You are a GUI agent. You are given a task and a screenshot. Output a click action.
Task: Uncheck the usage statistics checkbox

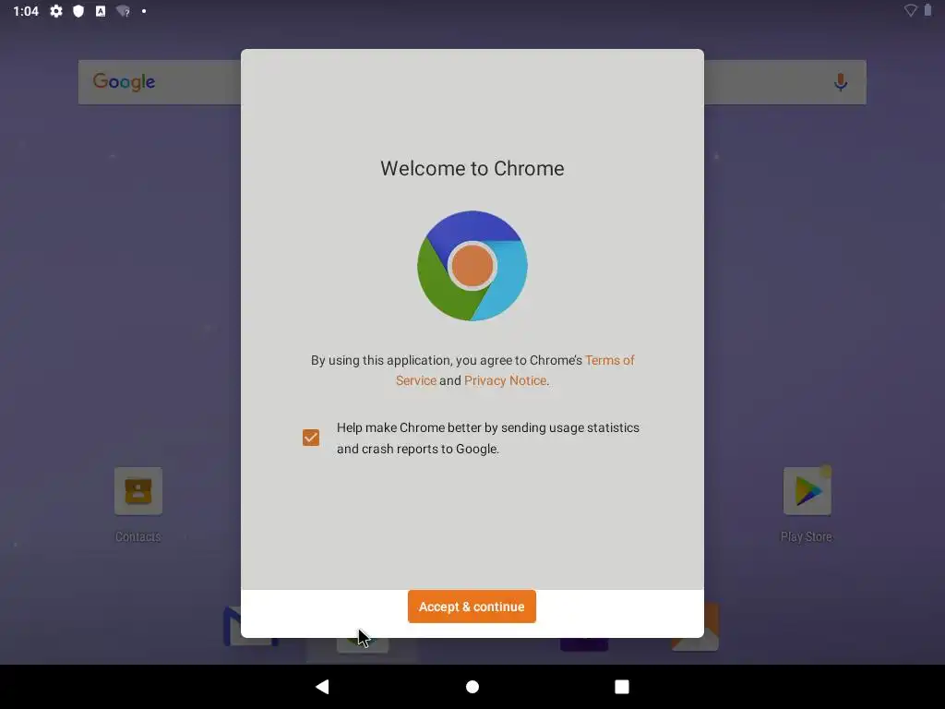pyautogui.click(x=311, y=438)
